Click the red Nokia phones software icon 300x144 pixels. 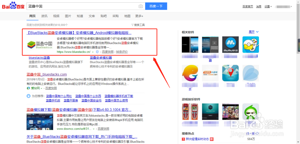[190, 112]
